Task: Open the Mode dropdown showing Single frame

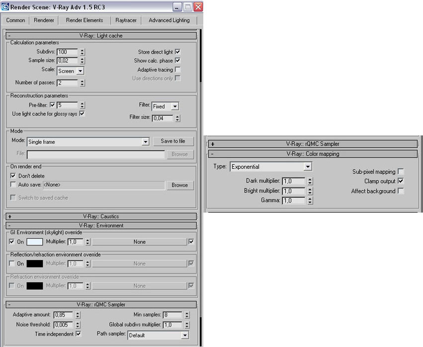Action: point(88,141)
